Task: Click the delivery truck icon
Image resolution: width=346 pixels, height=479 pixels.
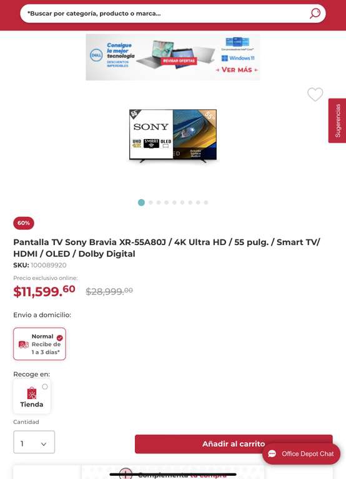Action: pos(24,344)
